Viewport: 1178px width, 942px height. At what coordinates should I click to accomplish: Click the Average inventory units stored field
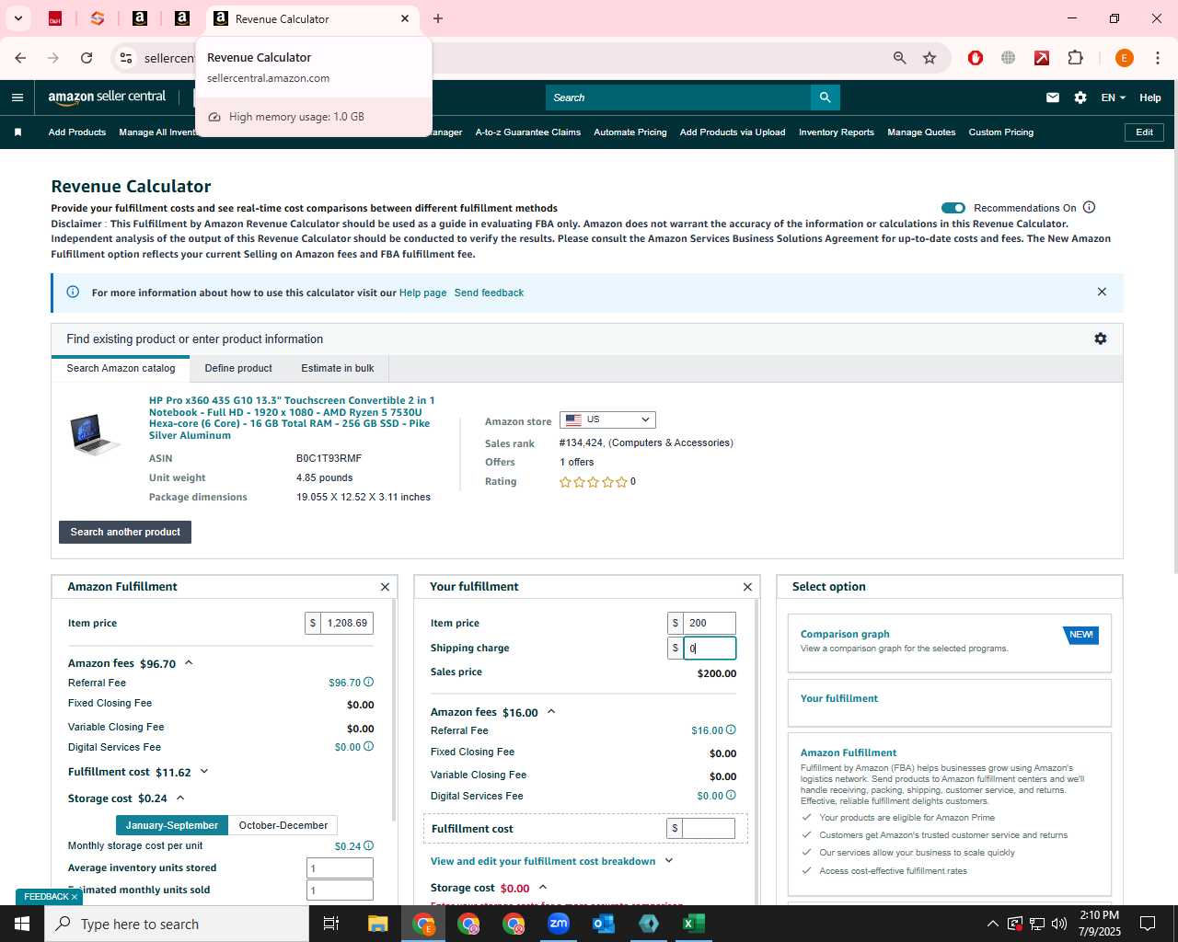(340, 867)
